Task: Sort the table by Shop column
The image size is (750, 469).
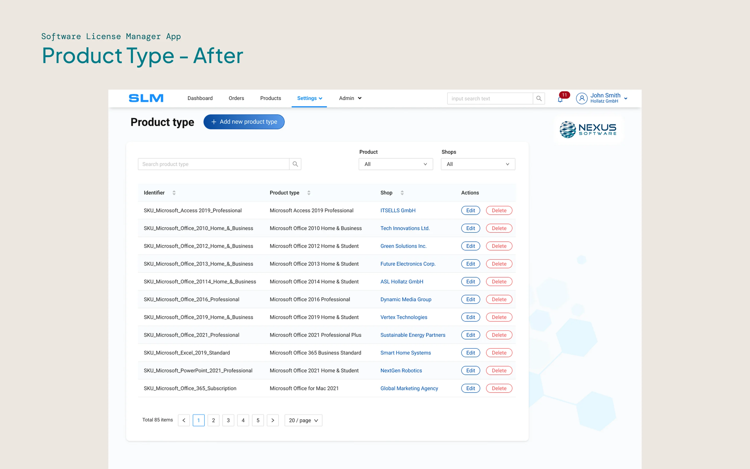Action: [x=402, y=193]
